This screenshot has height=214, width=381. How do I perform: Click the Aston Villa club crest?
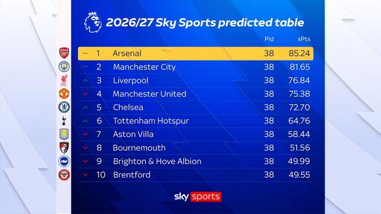coord(64,134)
